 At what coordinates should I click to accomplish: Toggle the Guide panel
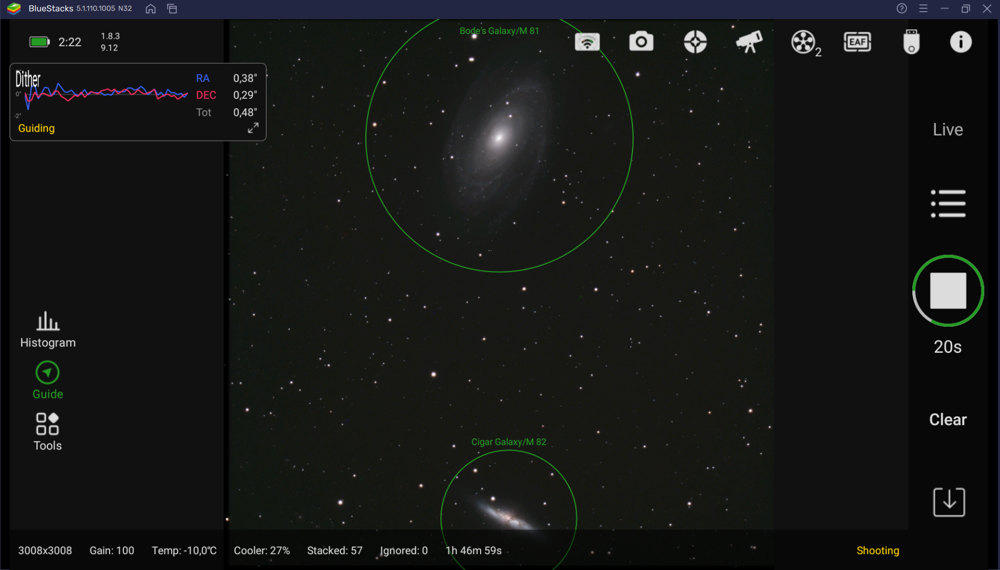[48, 381]
